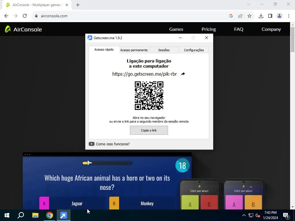This screenshot has width=295, height=221.
Task: Click the AirConsole logo in site header
Action: point(8,29)
